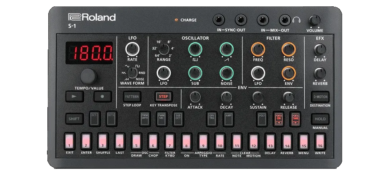Screen dimensions: 392x174
Task: Click the oscillator square wave level knob
Action: [x=195, y=49]
